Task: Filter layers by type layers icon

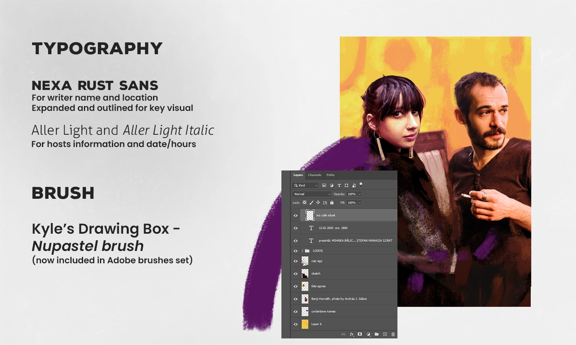Action: click(339, 186)
